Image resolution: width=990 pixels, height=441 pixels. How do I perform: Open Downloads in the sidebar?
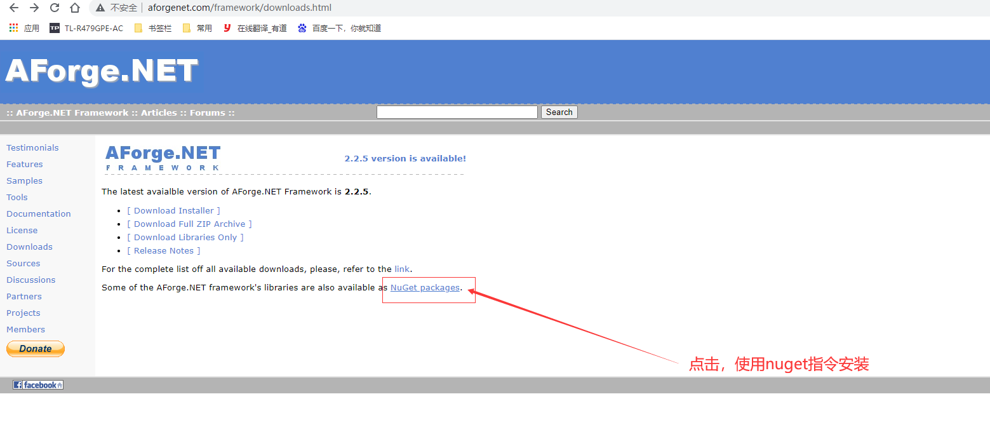pos(29,247)
